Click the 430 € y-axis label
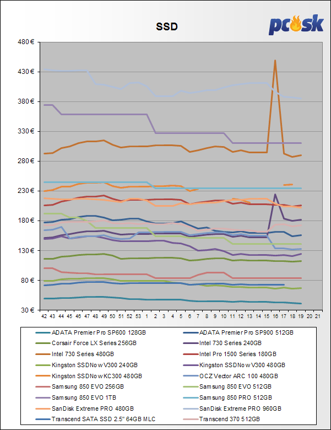 tap(26, 72)
